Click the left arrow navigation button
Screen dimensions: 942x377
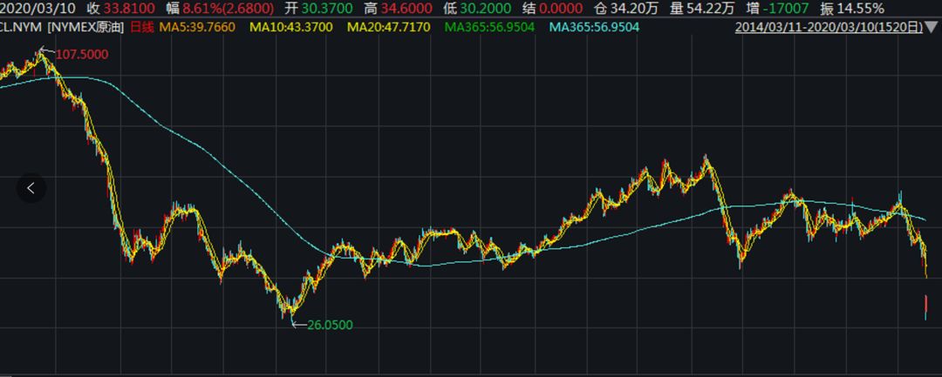pos(31,188)
